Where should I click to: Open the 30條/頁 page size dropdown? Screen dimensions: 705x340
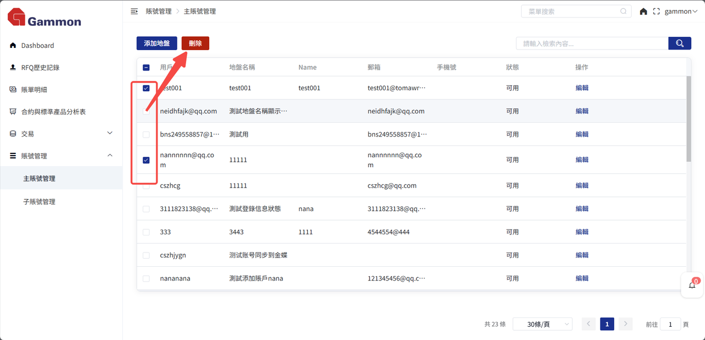tap(542, 324)
